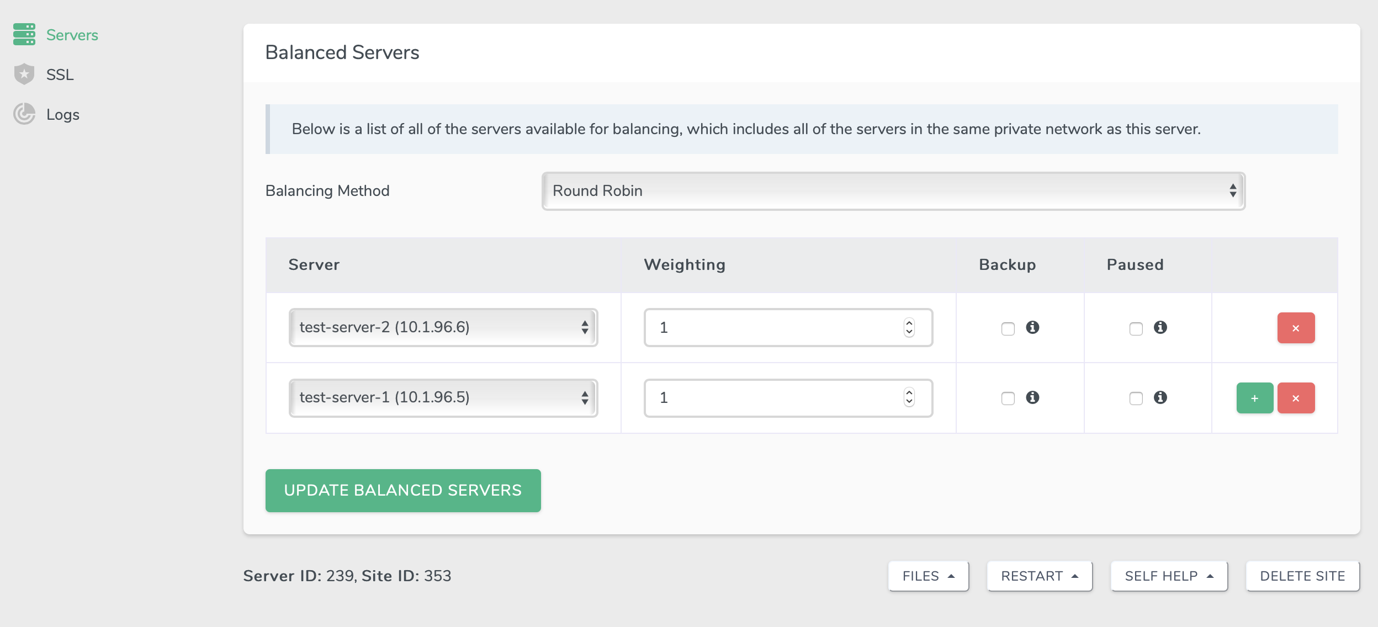Check the Backup box for test-server-1

pyautogui.click(x=1008, y=398)
